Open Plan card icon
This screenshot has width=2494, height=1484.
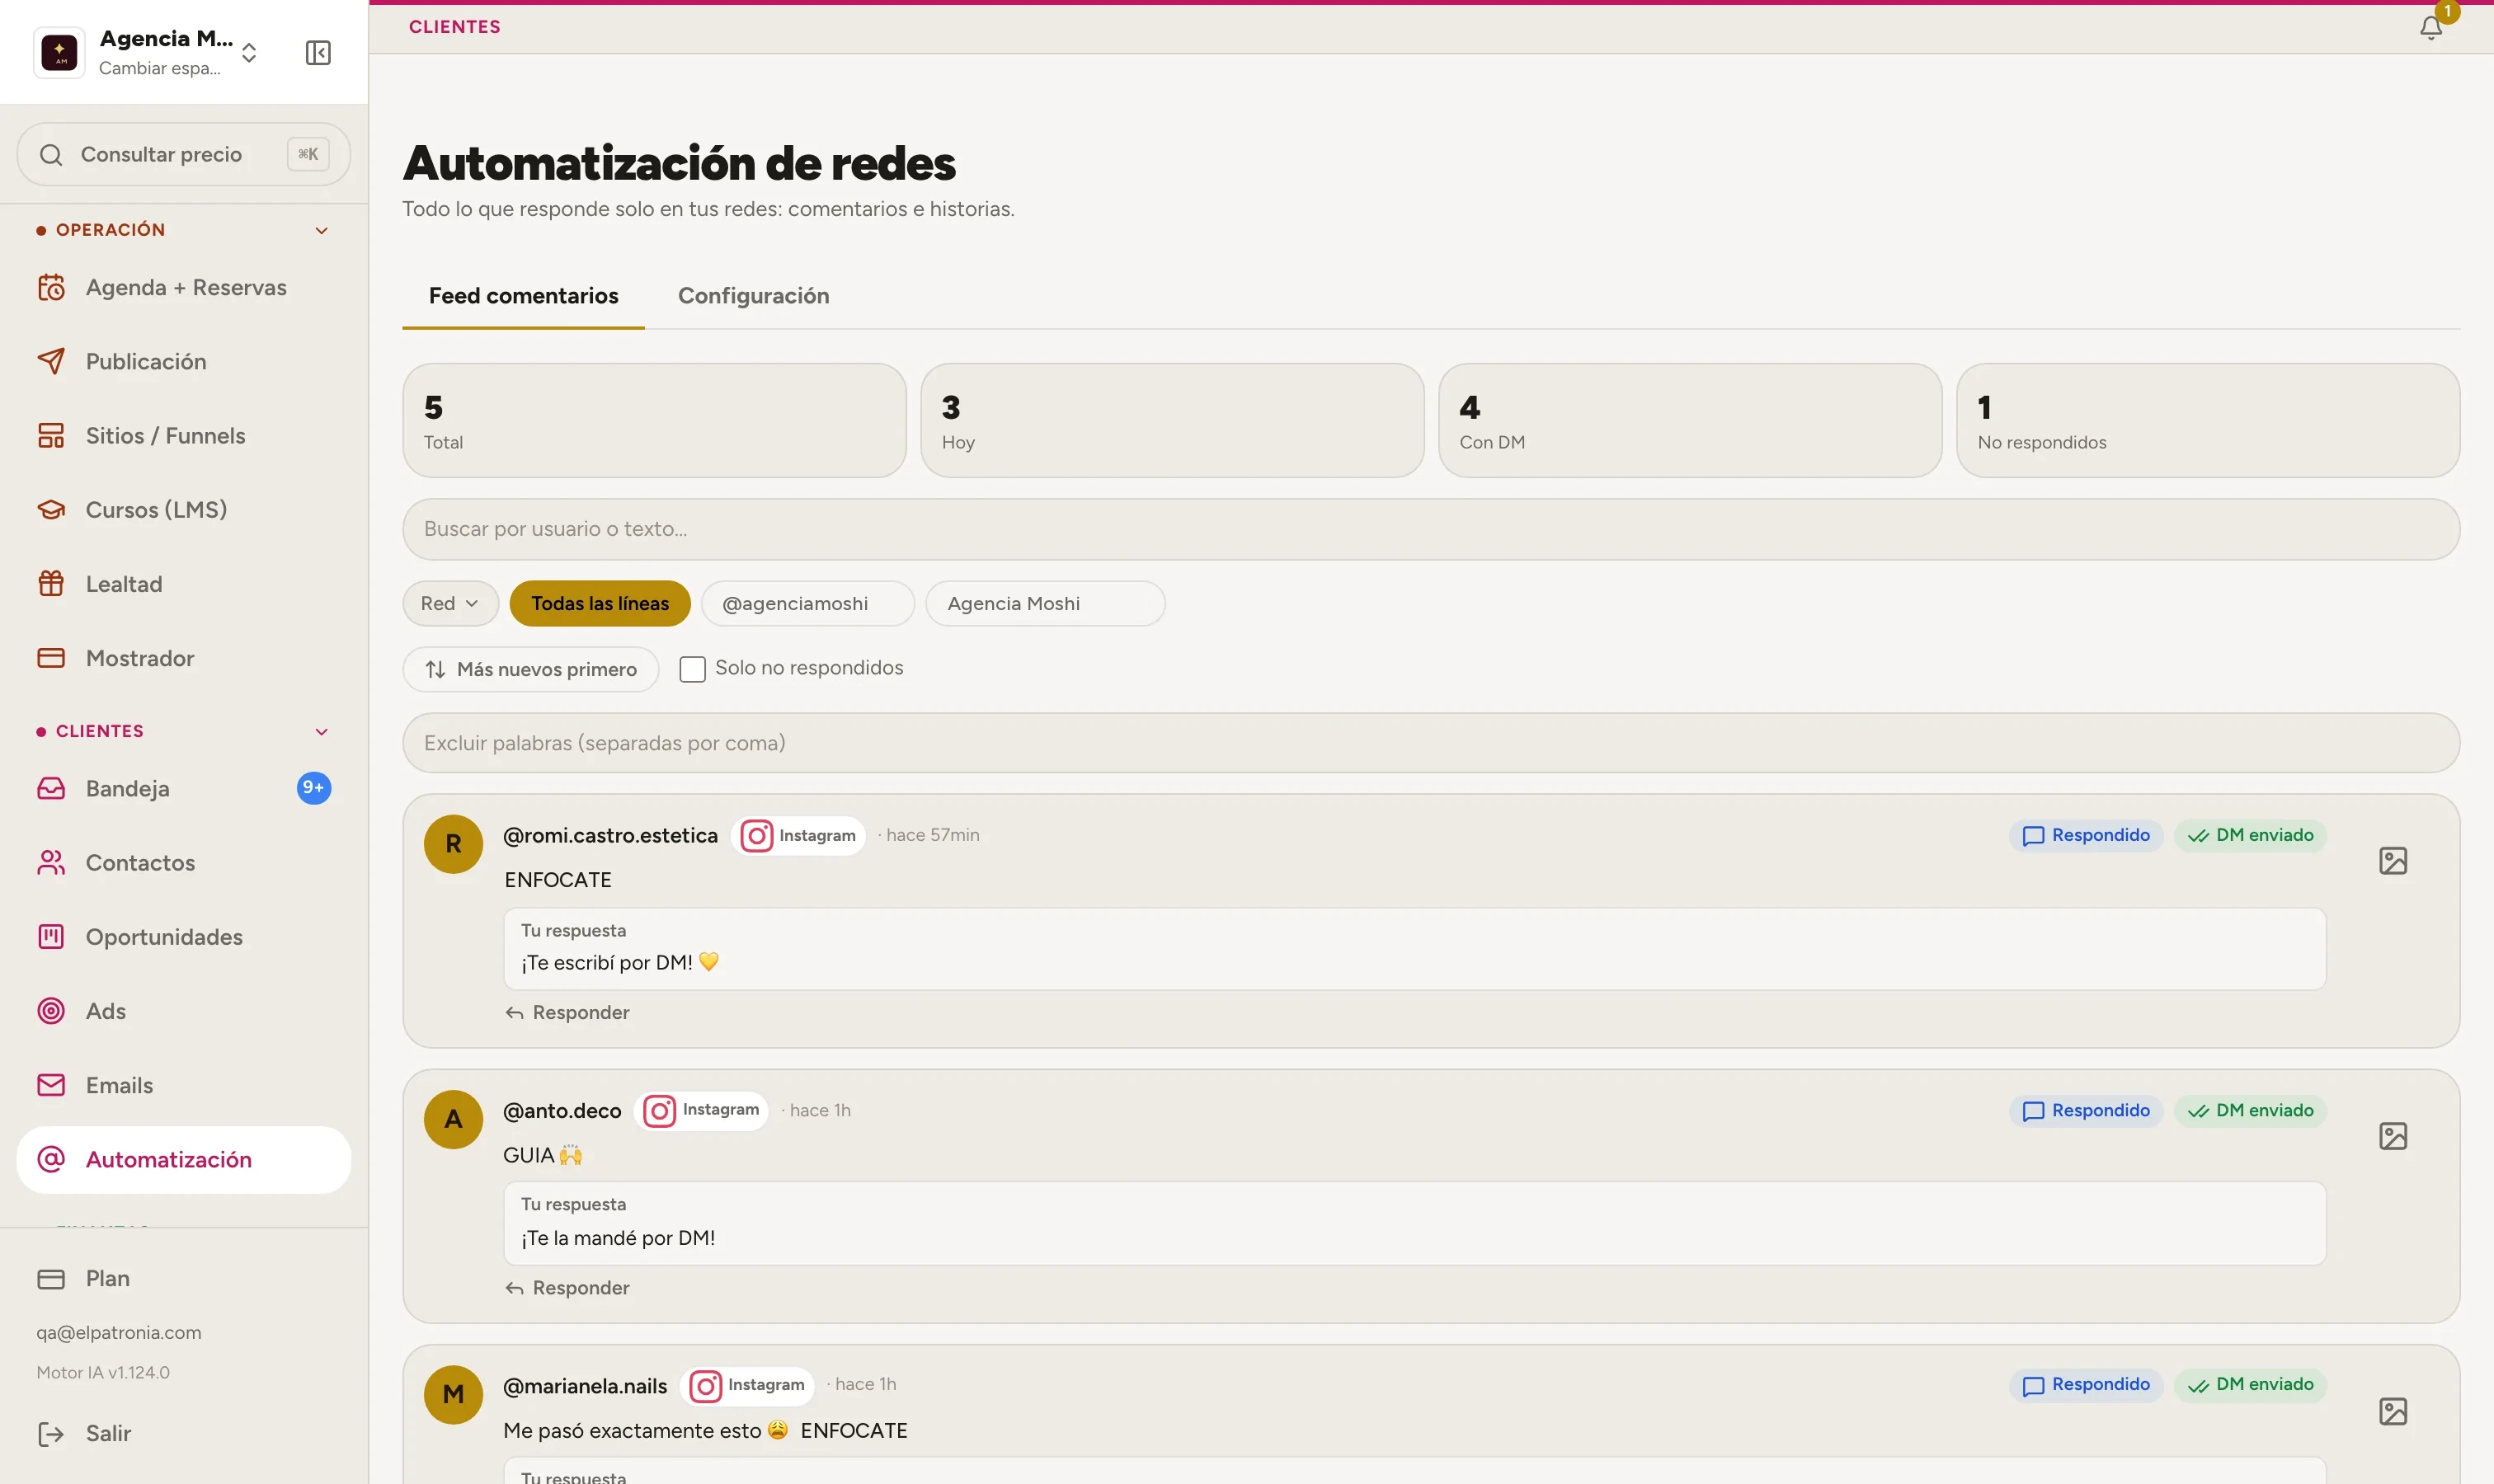(51, 1279)
